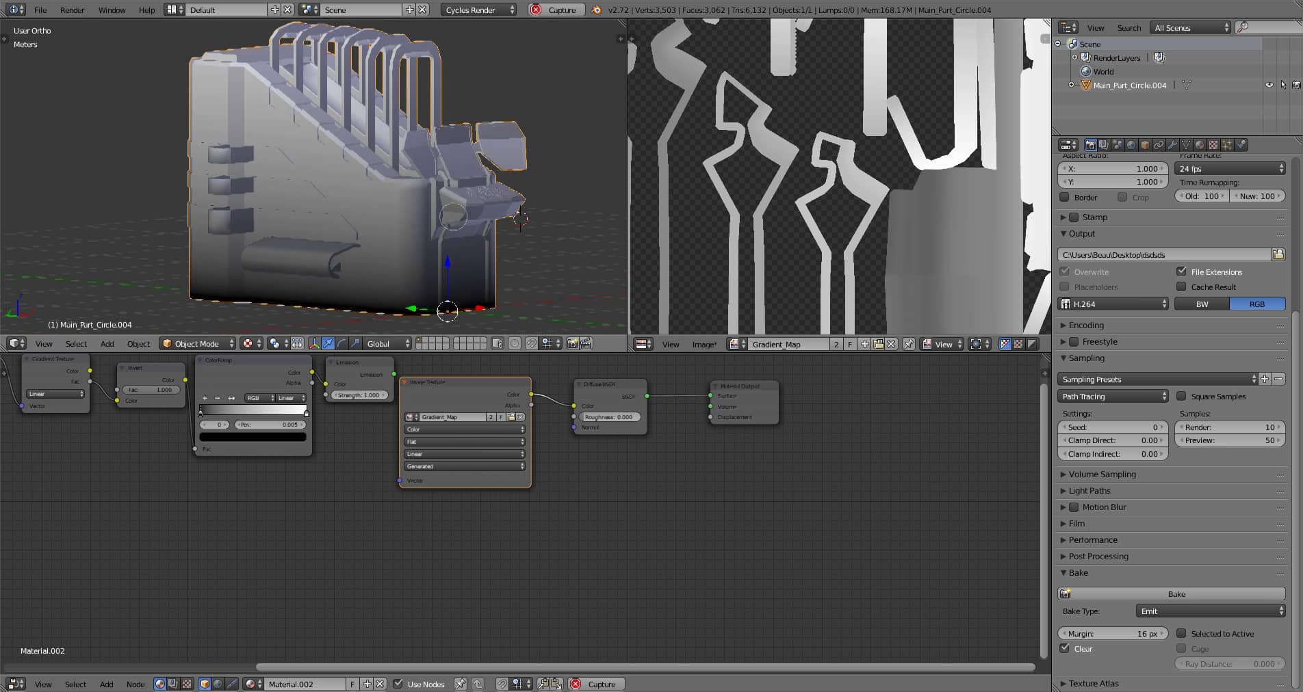
Task: Open the Bake Type dropdown showing Emit
Action: 1210,611
